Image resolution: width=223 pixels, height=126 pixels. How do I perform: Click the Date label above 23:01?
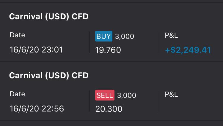[x=17, y=35]
